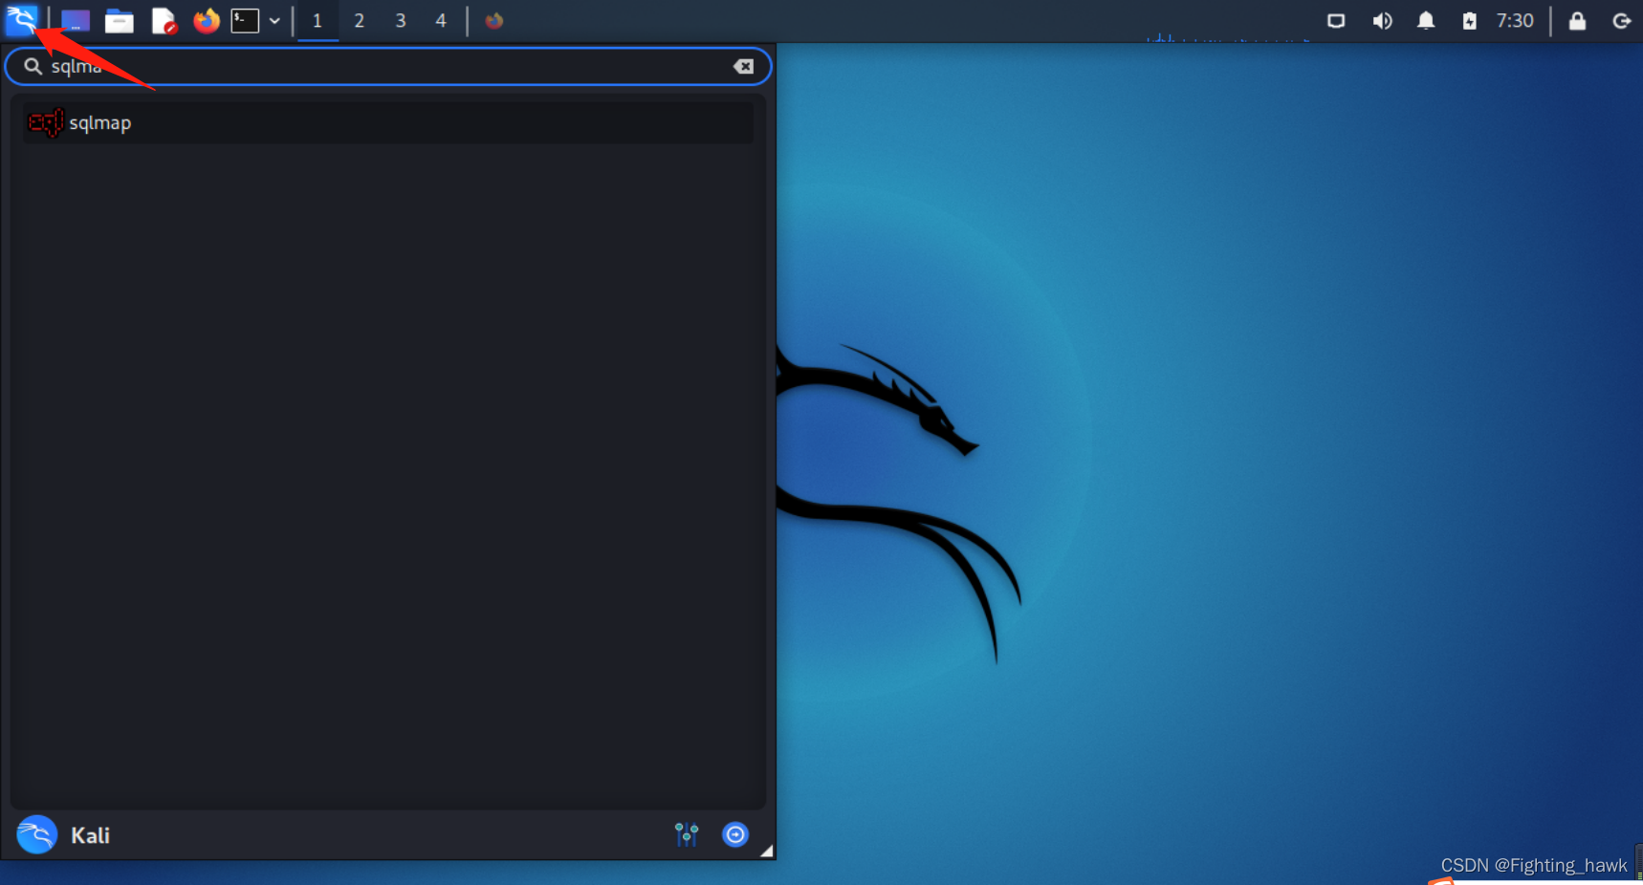This screenshot has width=1643, height=885.
Task: Click the menu corner resize grip
Action: [x=766, y=851]
